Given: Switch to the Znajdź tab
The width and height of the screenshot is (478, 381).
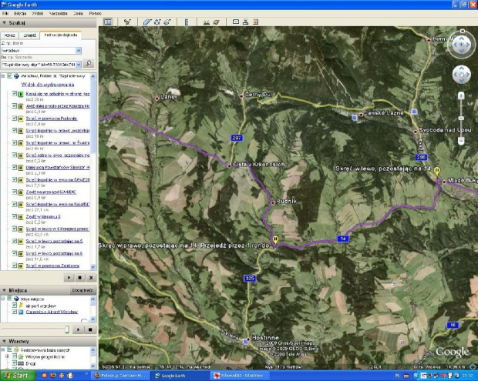Looking at the screenshot, I should [29, 35].
